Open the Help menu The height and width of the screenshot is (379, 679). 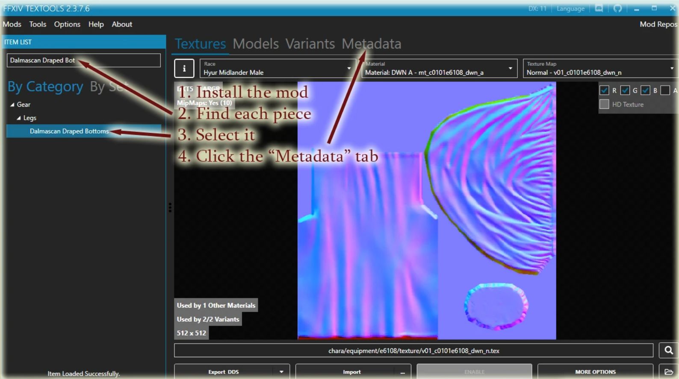(x=96, y=24)
